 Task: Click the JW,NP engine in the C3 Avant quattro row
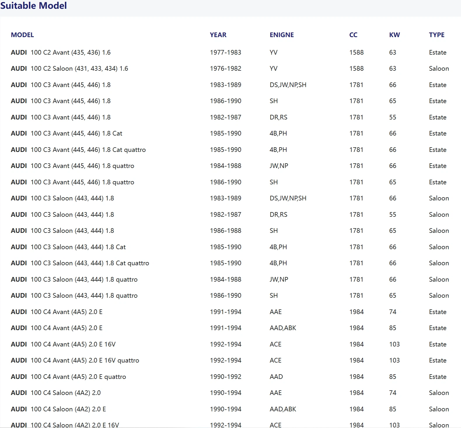[x=279, y=166]
